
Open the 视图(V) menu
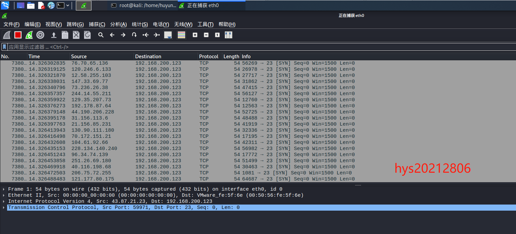(53, 24)
